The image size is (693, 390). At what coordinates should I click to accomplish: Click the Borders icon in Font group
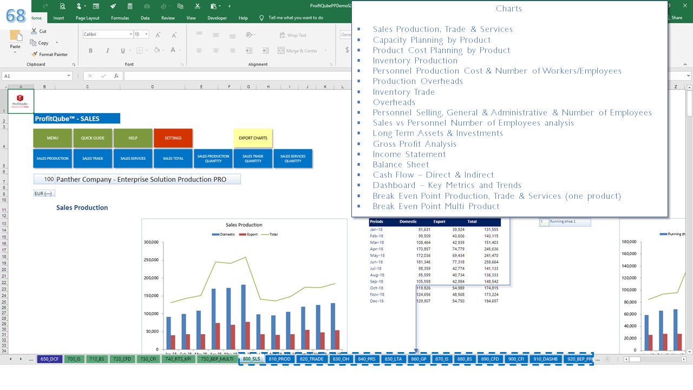coord(139,50)
